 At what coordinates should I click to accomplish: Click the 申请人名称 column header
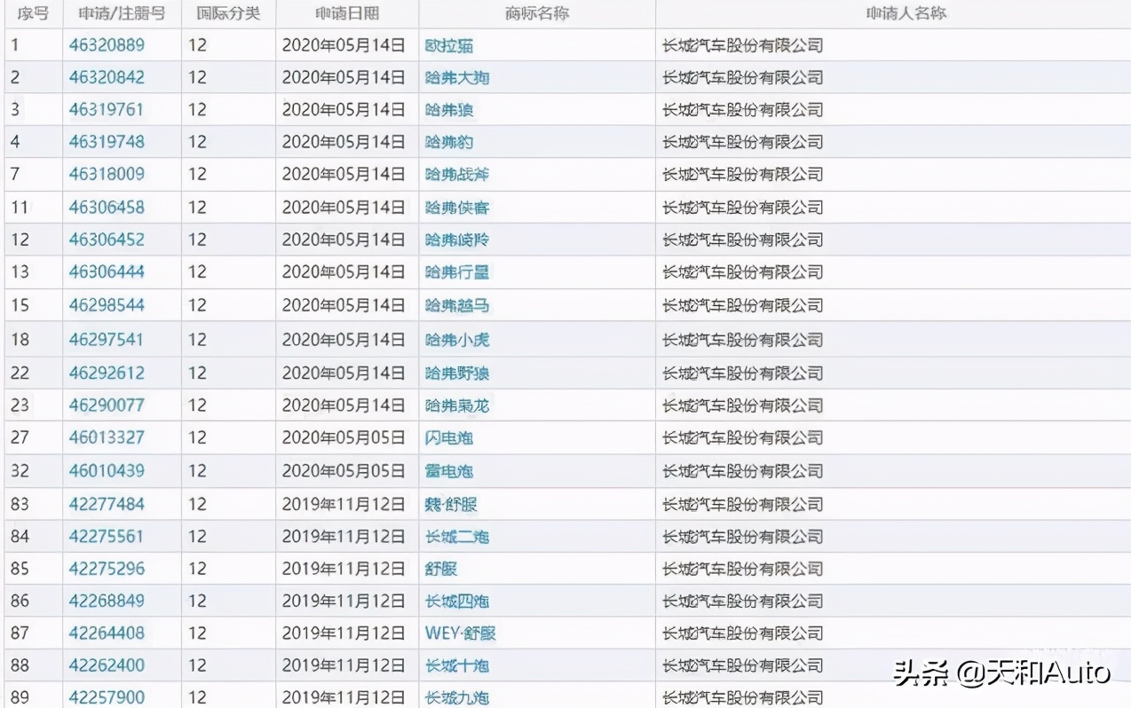[893, 14]
